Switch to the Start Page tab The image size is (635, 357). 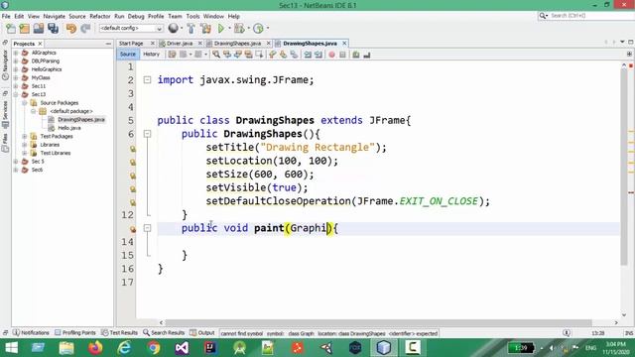pos(131,44)
